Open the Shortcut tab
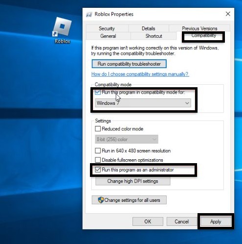 click(x=154, y=36)
